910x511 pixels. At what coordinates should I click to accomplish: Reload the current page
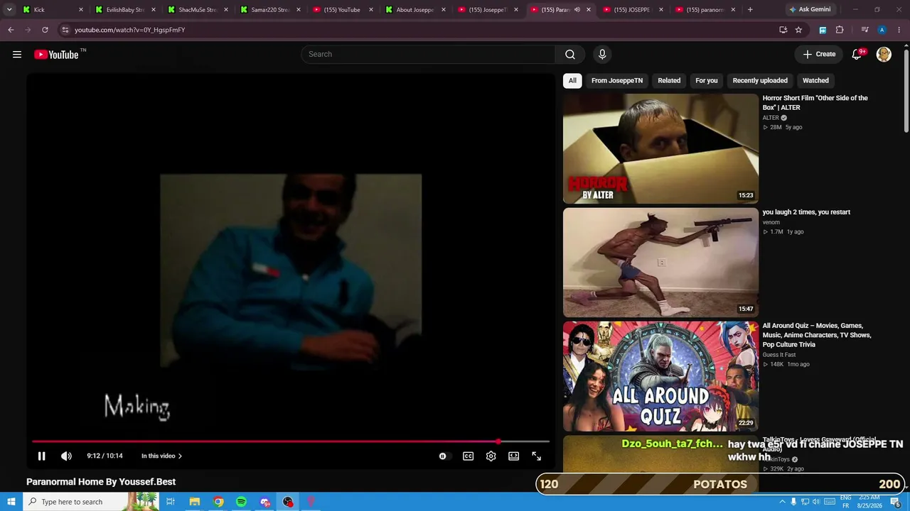point(45,30)
